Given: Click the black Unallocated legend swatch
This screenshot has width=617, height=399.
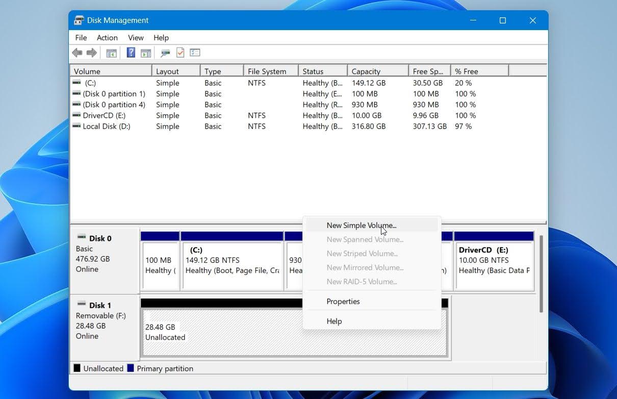Looking at the screenshot, I should 77,368.
